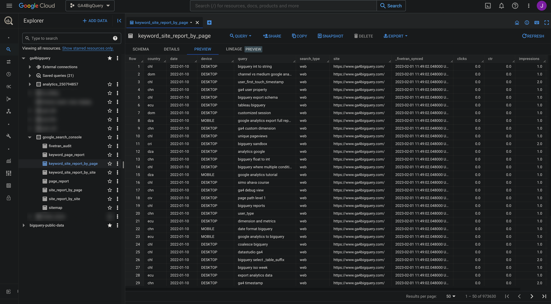Open Scheduled queries clock icon in sidebar
The width and height of the screenshot is (551, 304).
(9, 74)
